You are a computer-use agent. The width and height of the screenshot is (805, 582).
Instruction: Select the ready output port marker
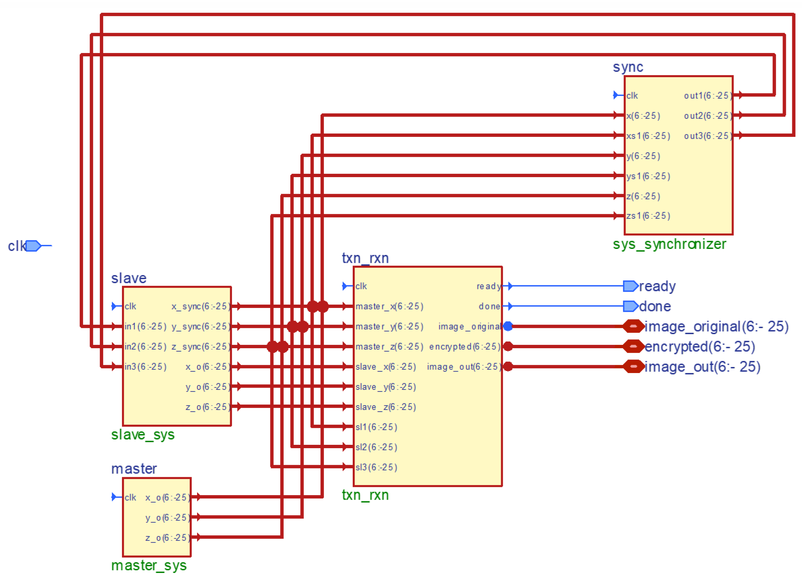[x=630, y=286]
